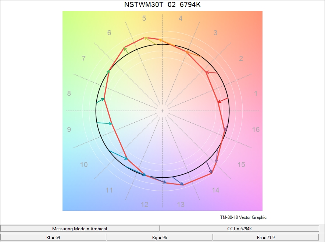
Task: Click hue bin label 7
Action: 83,59
